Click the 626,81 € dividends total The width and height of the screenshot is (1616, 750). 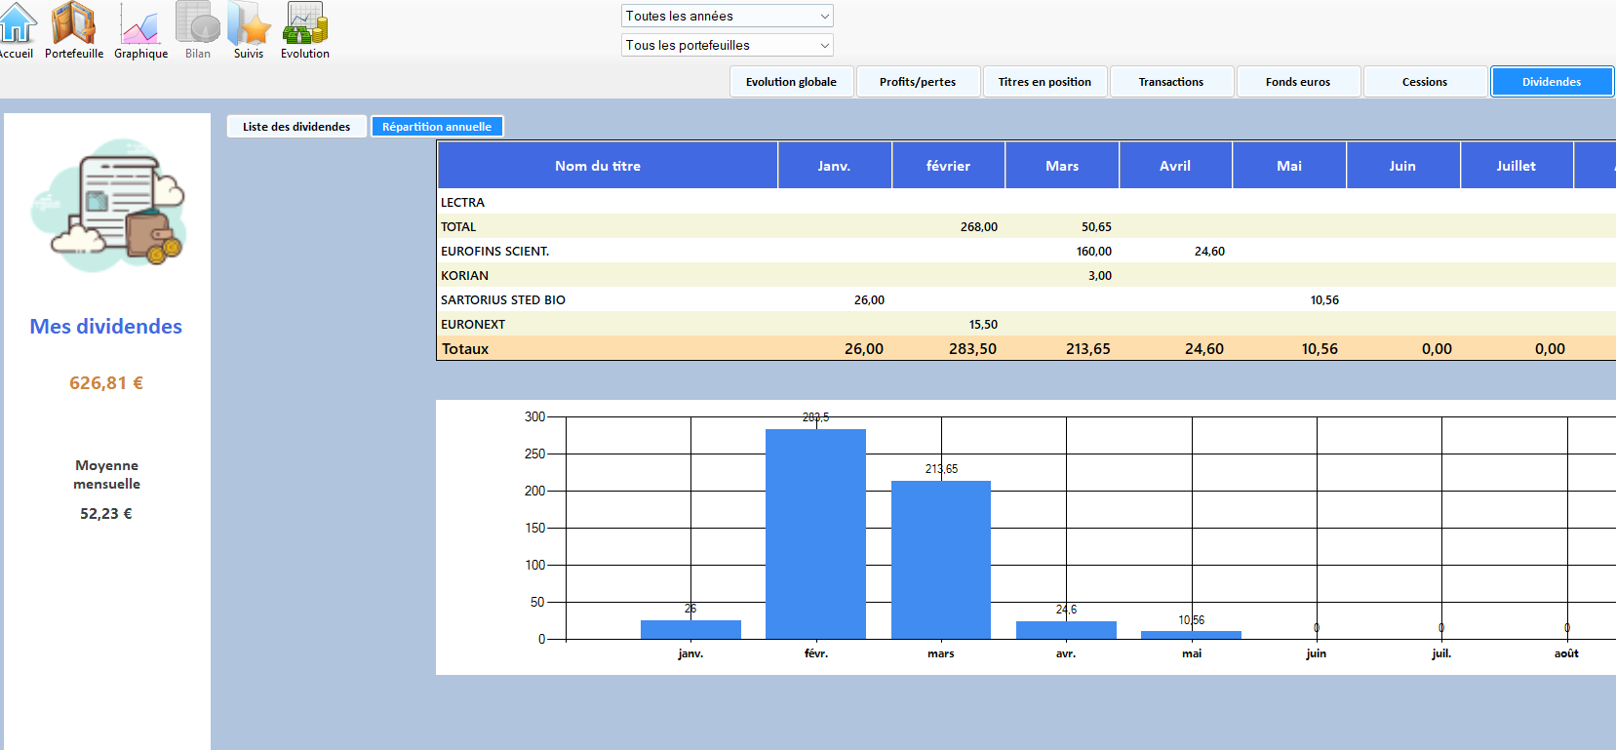click(106, 383)
